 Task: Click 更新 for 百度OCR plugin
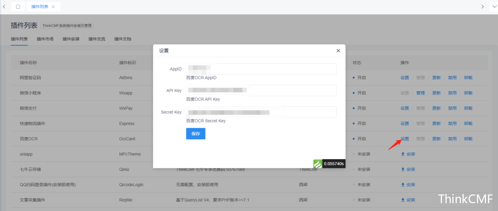(436, 139)
